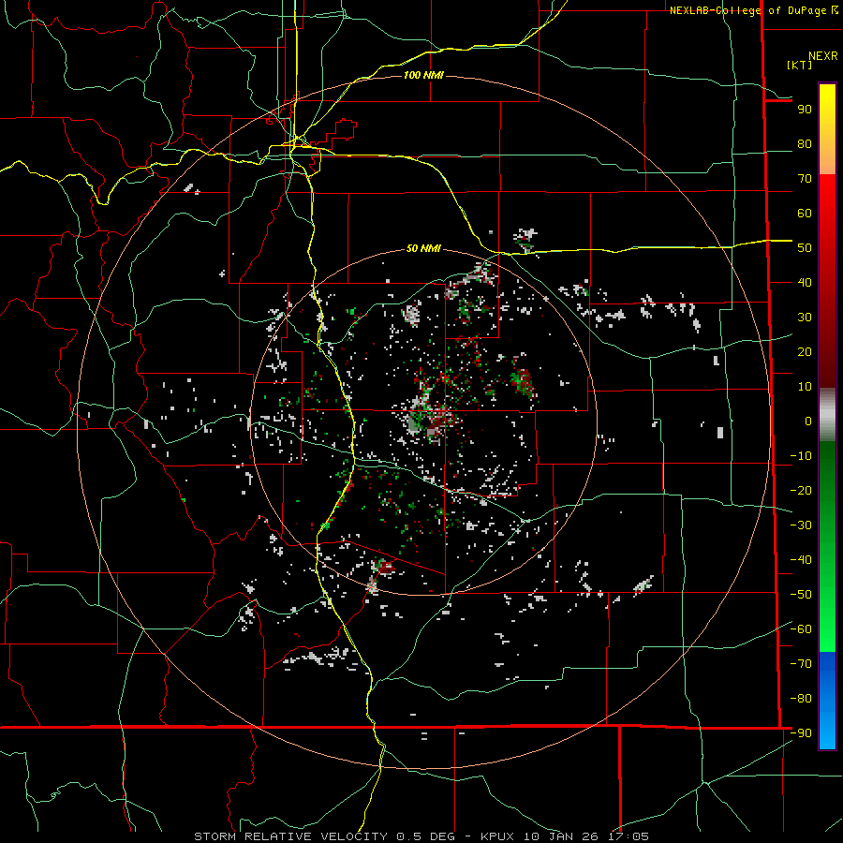Click the -20 value on velocity scale
Viewport: 843px width, 843px height.
pos(801,490)
